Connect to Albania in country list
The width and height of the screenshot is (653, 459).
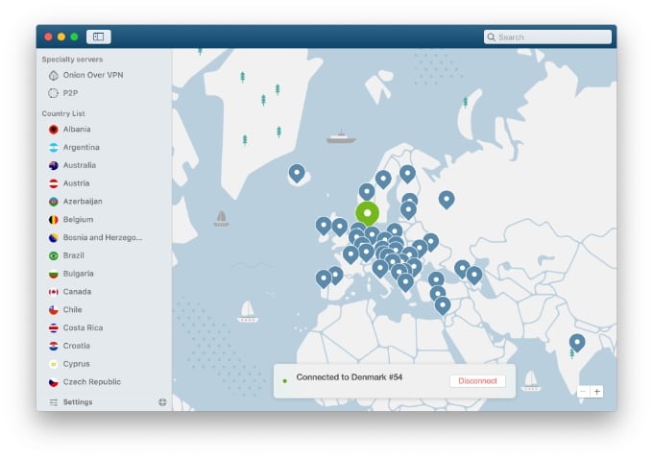pos(77,129)
